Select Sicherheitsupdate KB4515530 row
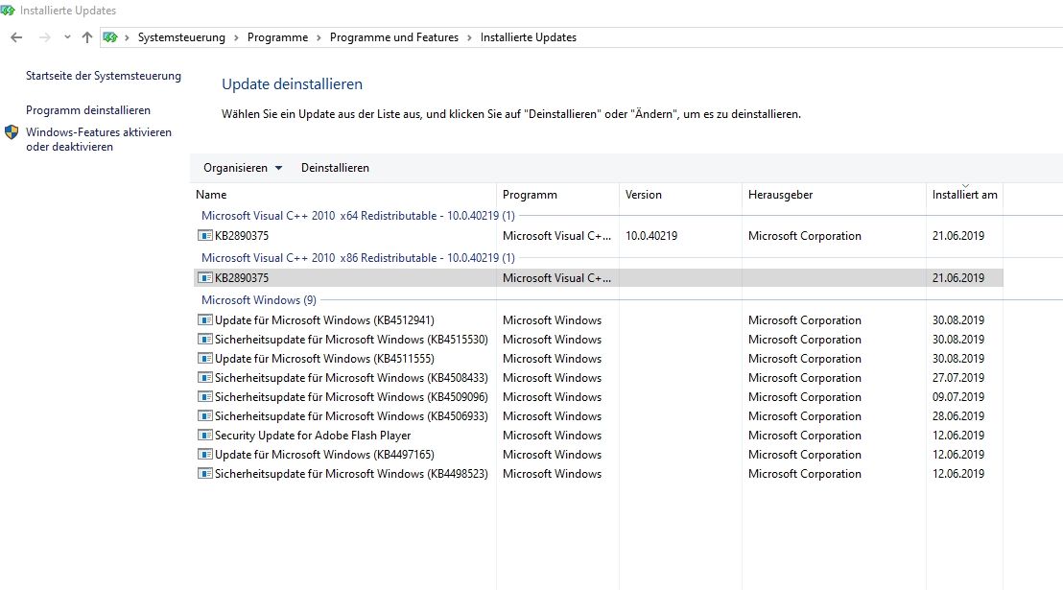 pyautogui.click(x=351, y=340)
